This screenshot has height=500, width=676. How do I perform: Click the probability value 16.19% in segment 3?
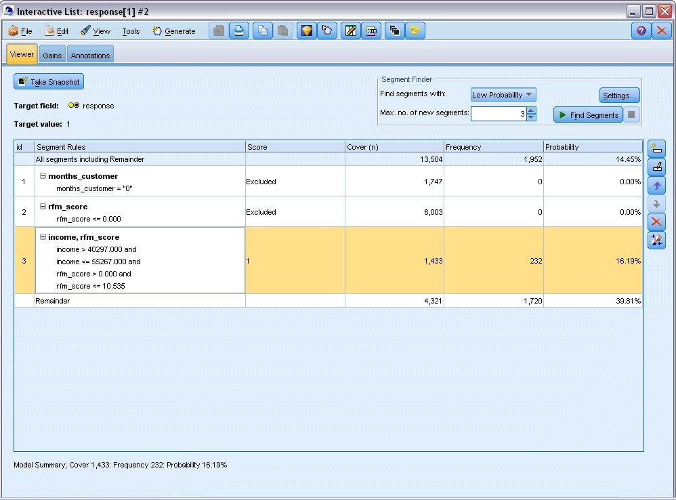tap(628, 261)
